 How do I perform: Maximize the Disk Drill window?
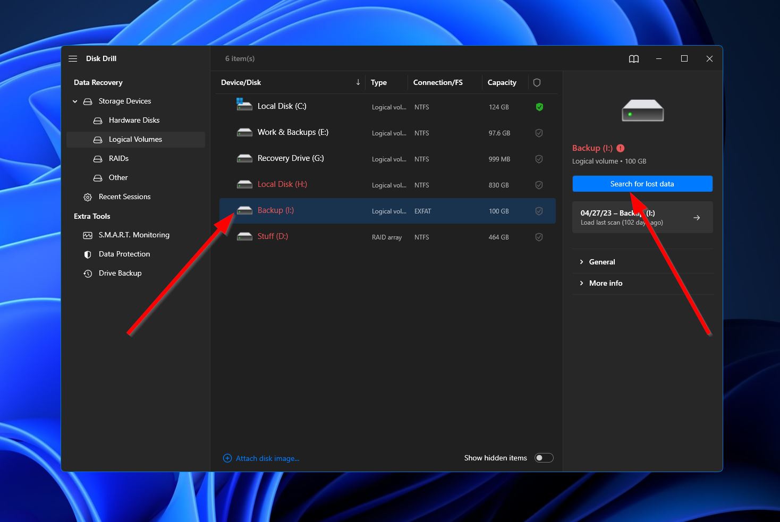pyautogui.click(x=684, y=59)
